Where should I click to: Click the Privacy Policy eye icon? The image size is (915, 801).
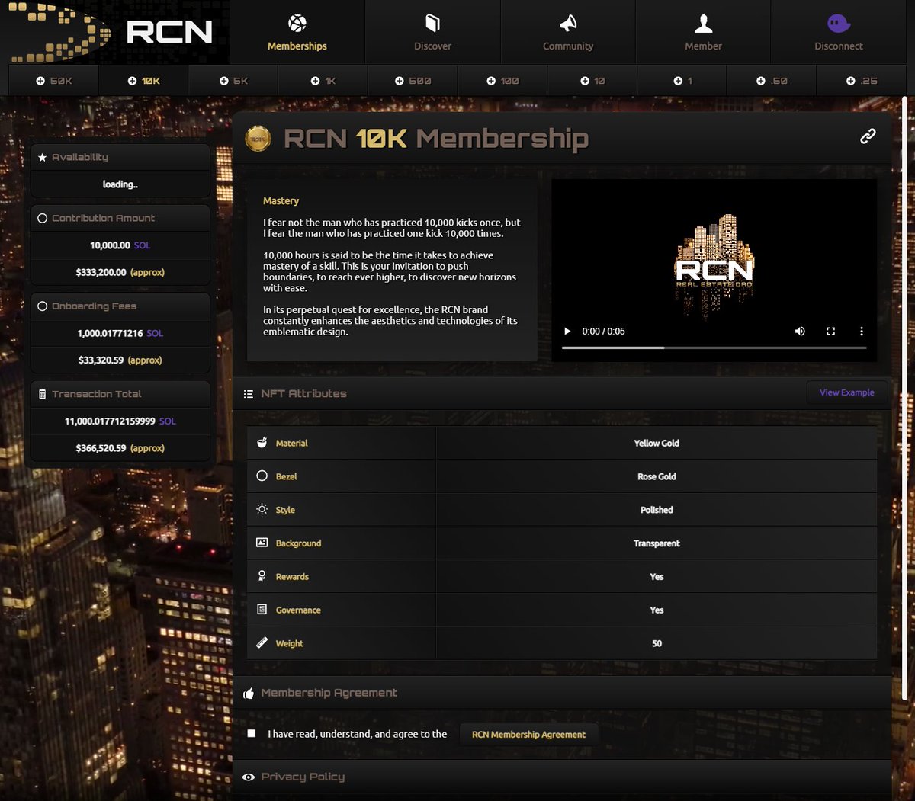(248, 777)
